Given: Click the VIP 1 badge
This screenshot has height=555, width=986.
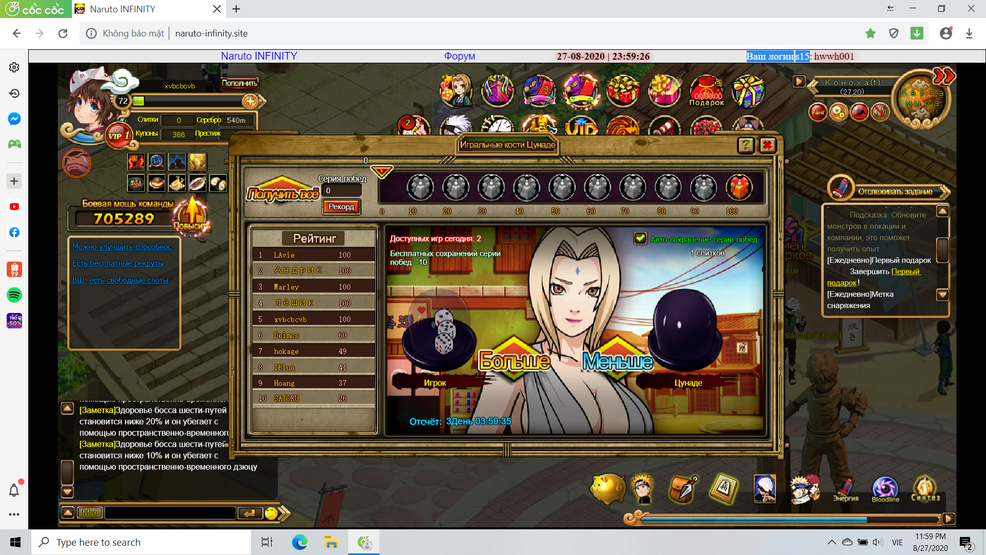Looking at the screenshot, I should click(119, 136).
